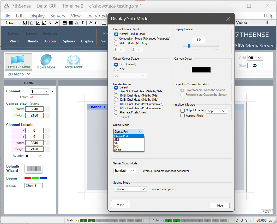
Task: Open file using the folder icon
Action: (11, 23)
